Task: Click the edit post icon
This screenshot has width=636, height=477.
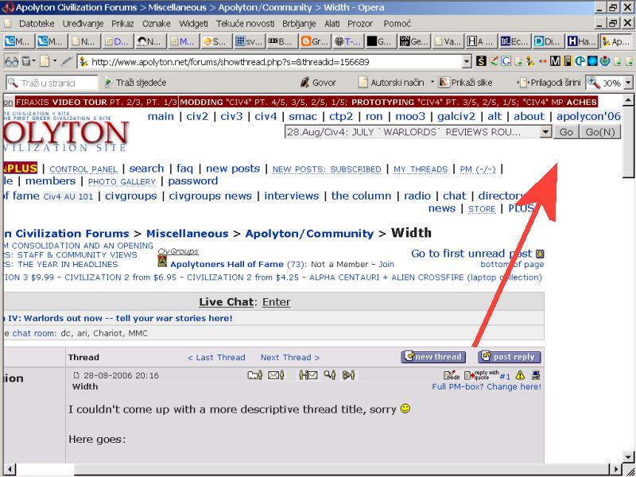Action: coord(452,375)
